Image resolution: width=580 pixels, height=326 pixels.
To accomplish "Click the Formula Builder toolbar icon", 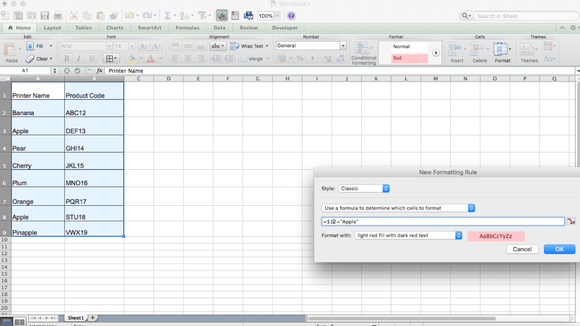I will point(222,15).
